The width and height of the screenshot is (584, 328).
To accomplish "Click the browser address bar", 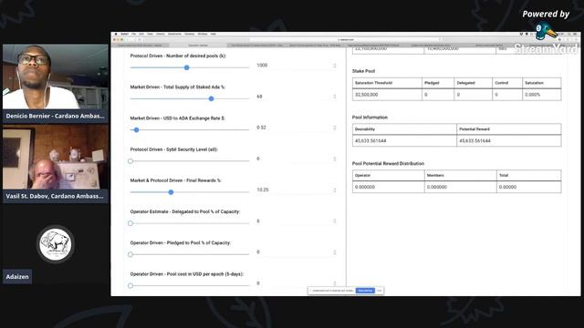I will (346, 39).
